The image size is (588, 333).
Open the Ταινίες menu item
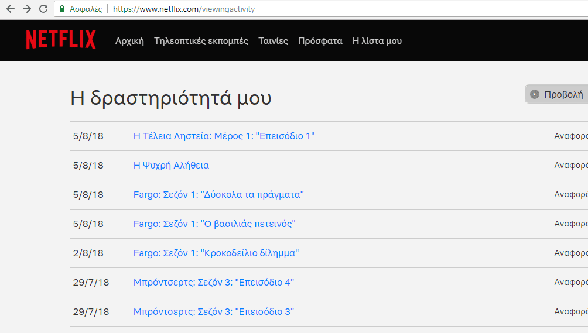[273, 41]
